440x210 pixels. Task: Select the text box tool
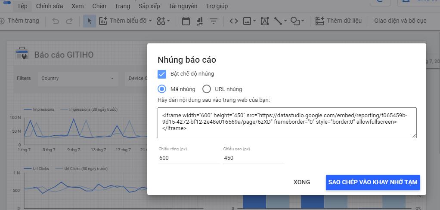click(x=265, y=21)
